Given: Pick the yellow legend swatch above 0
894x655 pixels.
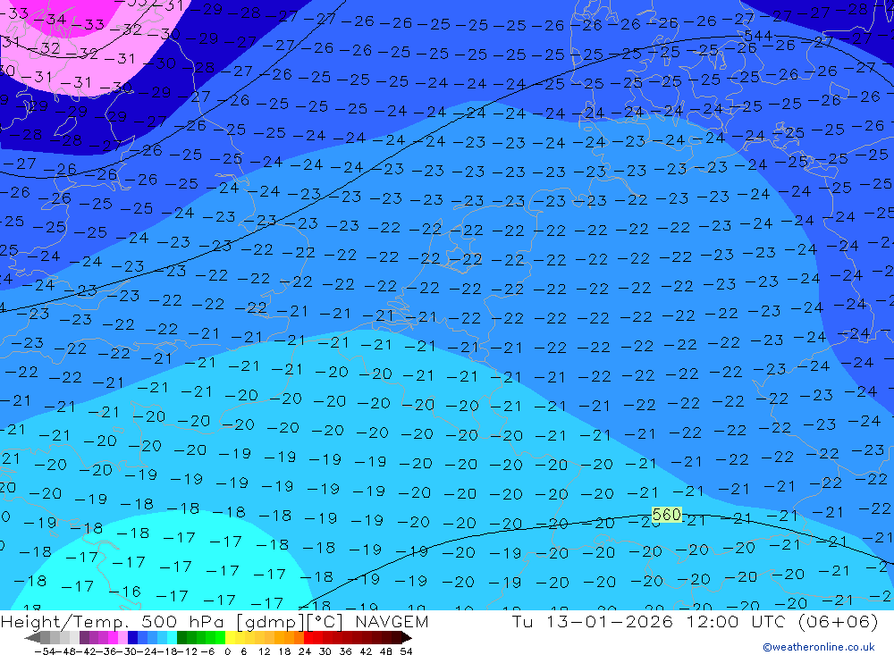Looking at the screenshot, I should coord(230,638).
